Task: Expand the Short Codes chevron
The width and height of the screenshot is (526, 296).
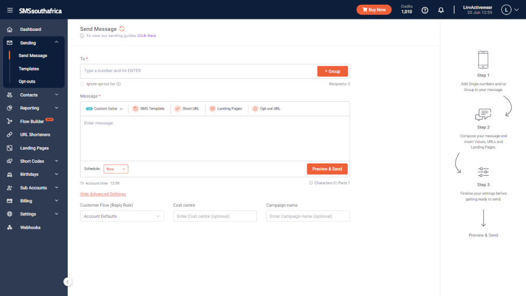Action: [57, 161]
